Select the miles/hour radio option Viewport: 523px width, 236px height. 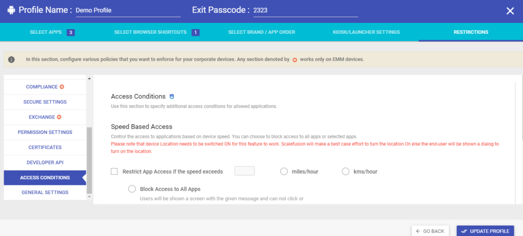[x=284, y=172]
